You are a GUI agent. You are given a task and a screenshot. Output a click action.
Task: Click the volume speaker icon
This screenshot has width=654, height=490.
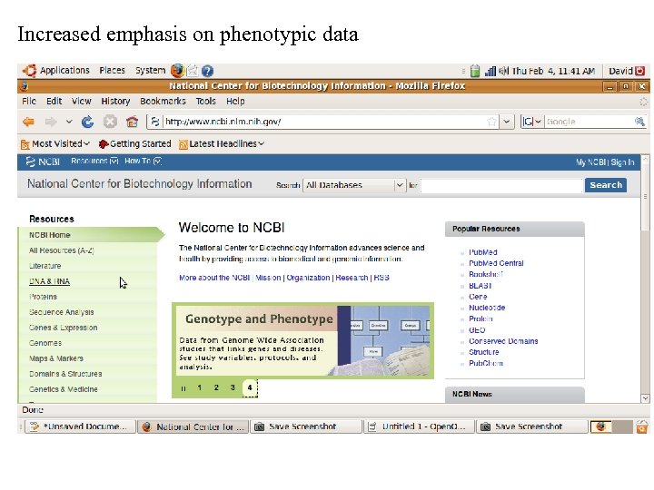503,72
